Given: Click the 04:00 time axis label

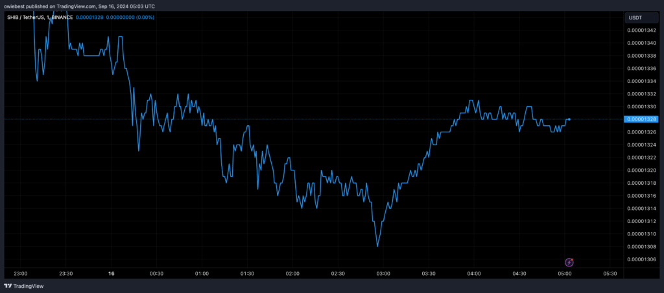Looking at the screenshot, I should pyautogui.click(x=474, y=274).
